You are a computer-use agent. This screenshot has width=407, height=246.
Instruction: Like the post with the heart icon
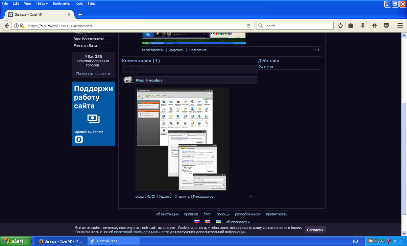[x=315, y=50]
